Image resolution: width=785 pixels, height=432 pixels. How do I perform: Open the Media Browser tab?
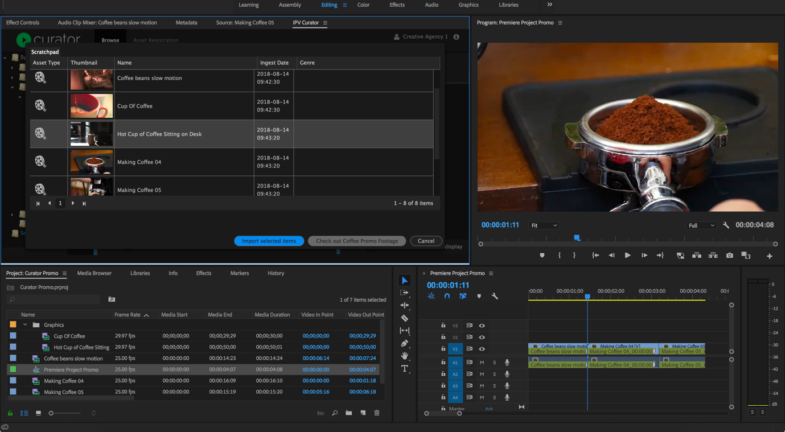tap(94, 273)
